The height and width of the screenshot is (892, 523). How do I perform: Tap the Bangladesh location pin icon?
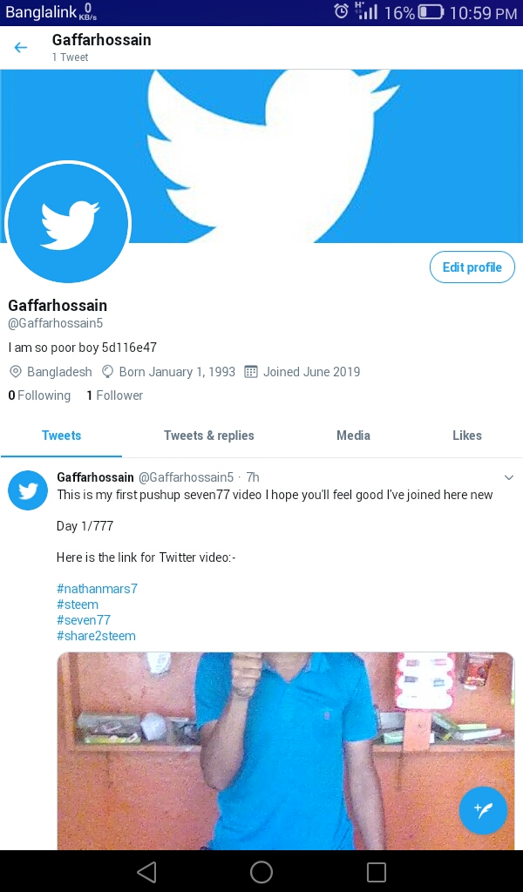16,372
